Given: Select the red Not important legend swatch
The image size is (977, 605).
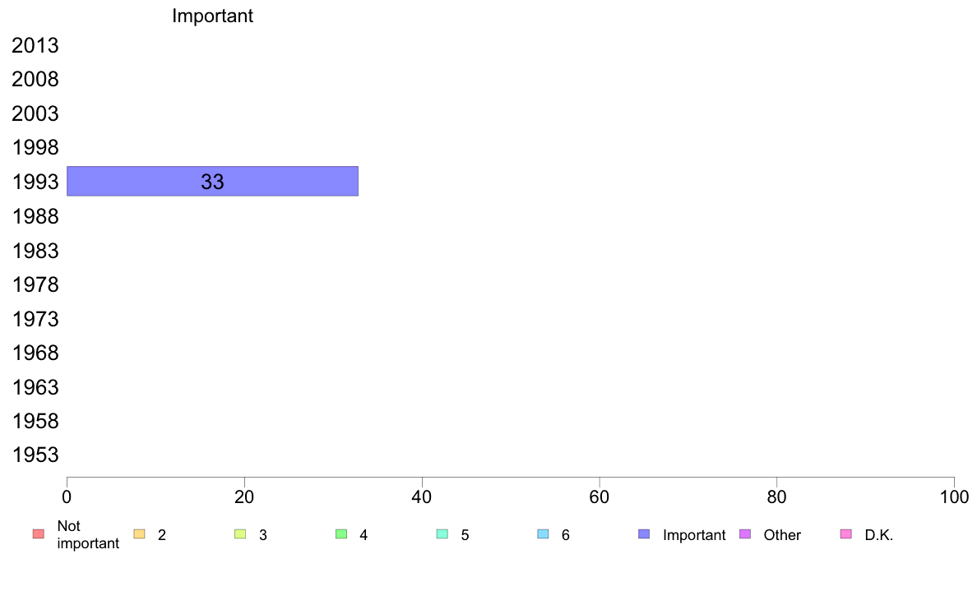Looking at the screenshot, I should click(x=39, y=534).
